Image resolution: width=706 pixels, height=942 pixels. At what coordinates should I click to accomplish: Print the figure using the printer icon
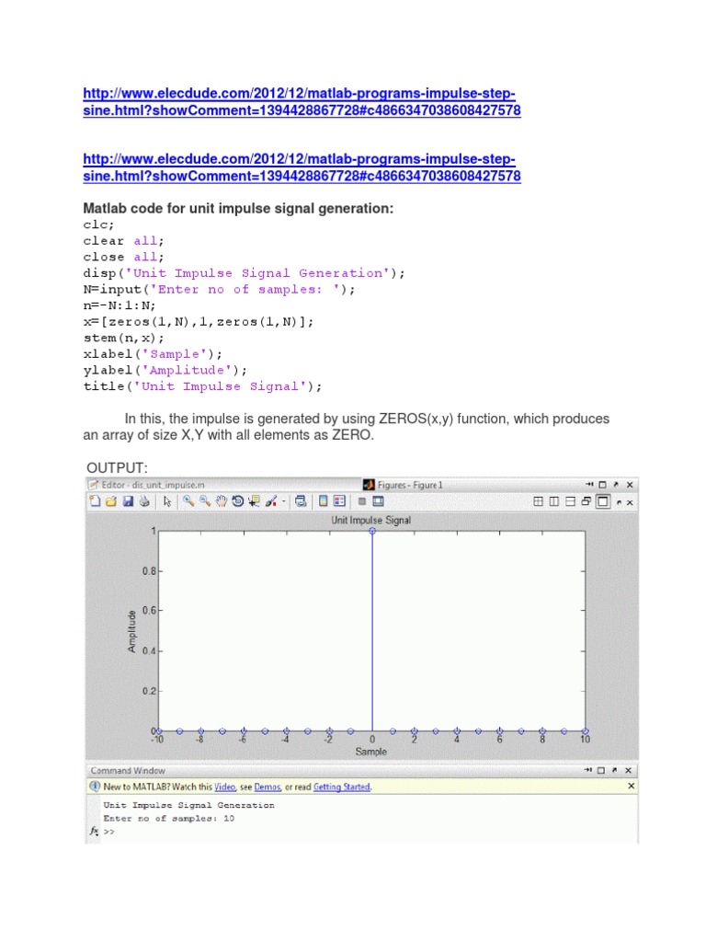point(144,501)
